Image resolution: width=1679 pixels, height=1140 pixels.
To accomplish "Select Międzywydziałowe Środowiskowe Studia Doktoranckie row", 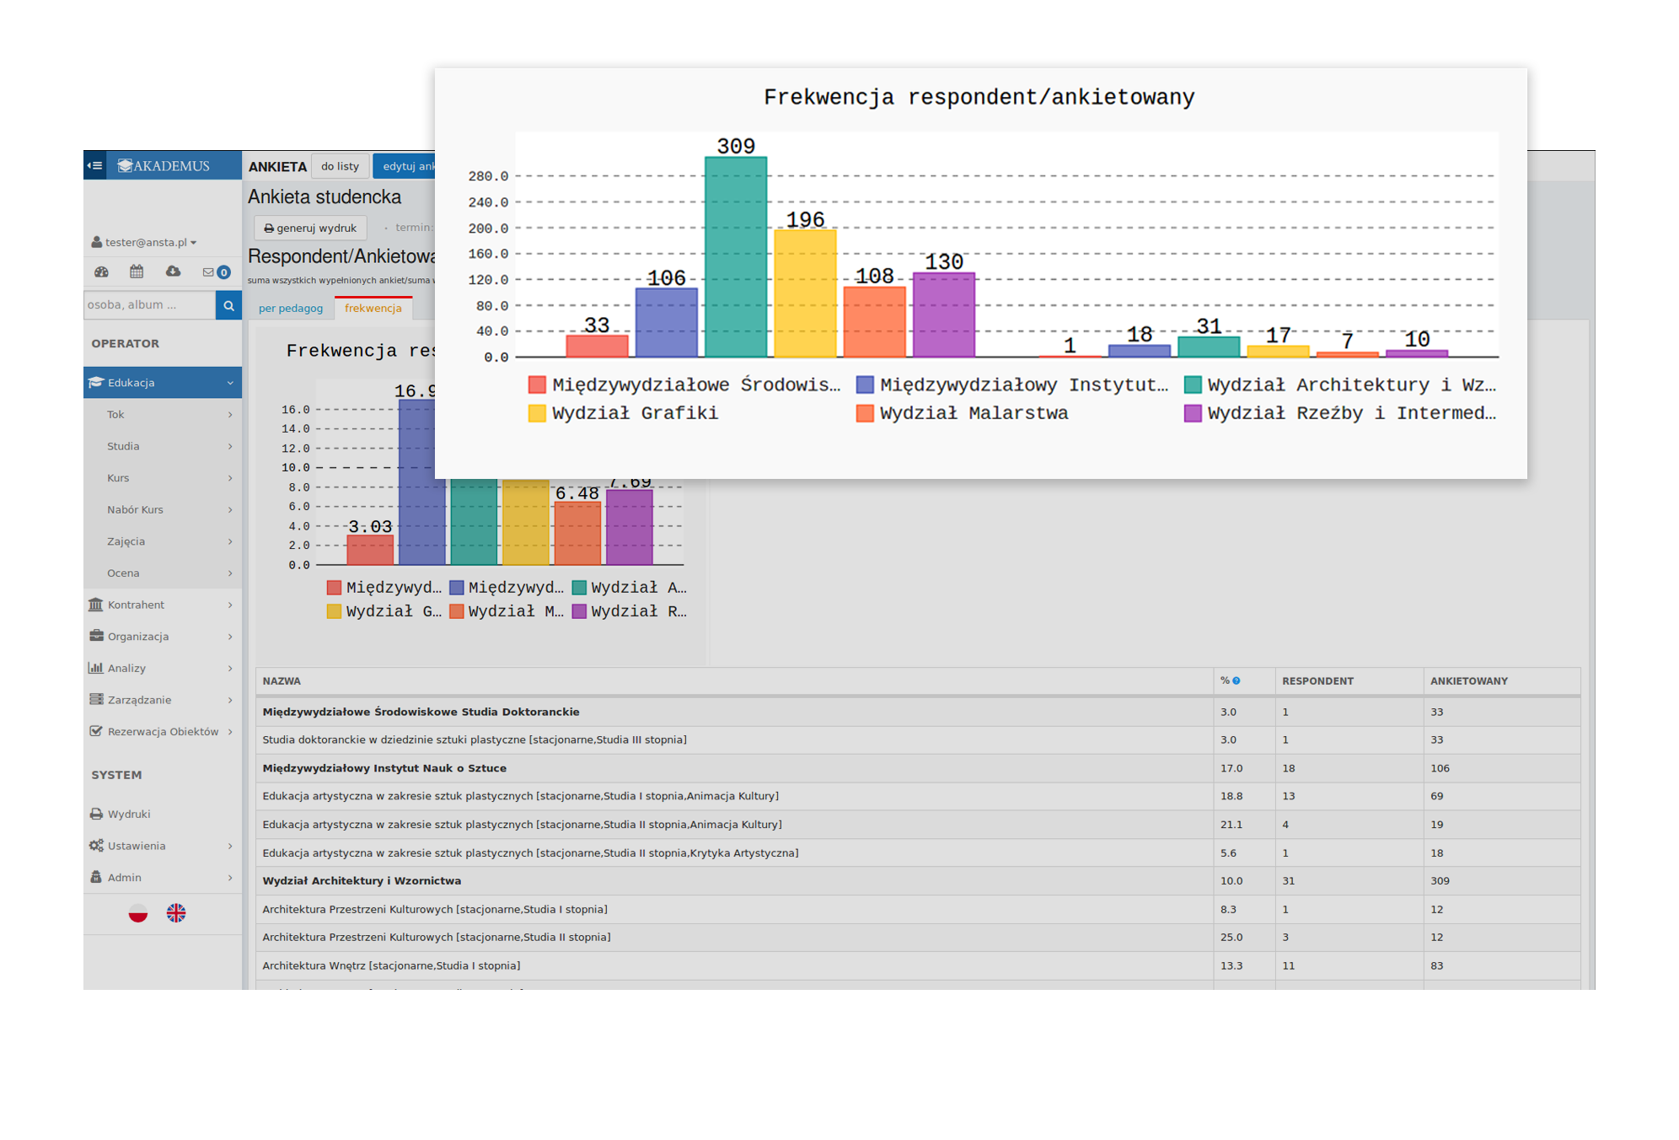I will pos(918,712).
